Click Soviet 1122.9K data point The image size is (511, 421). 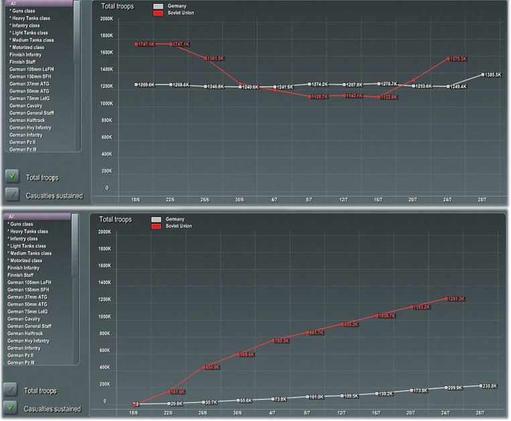tap(379, 97)
